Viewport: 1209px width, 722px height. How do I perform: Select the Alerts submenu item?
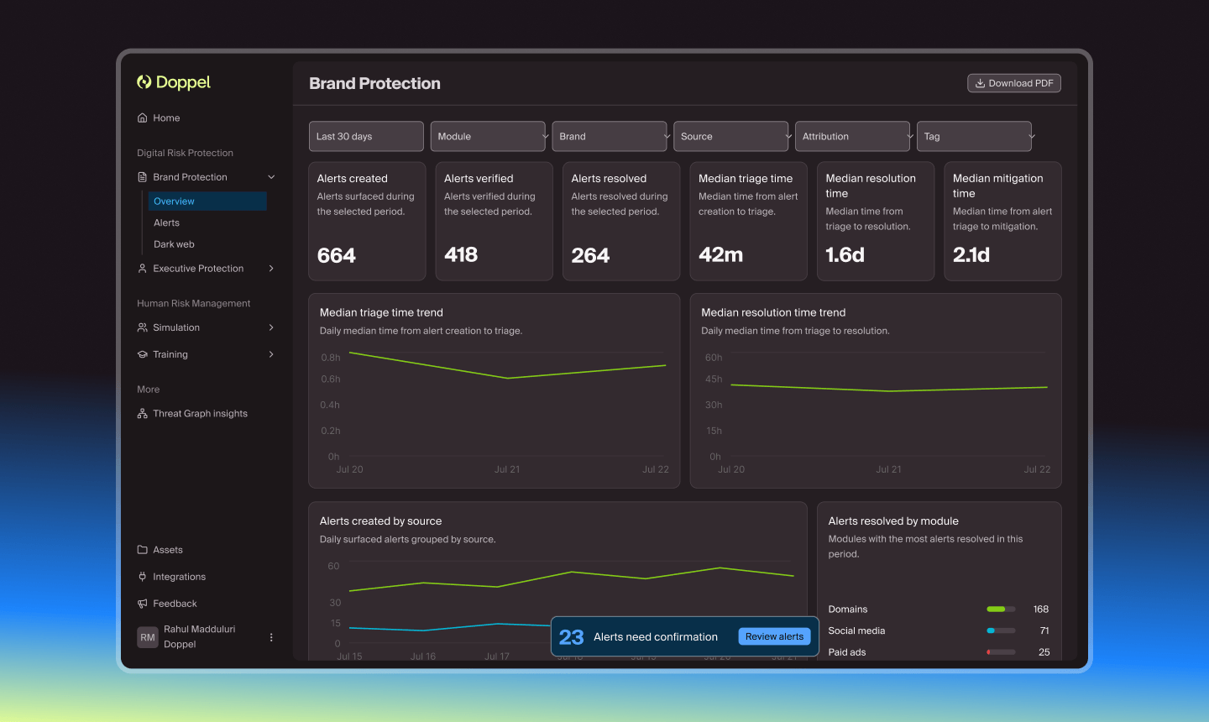[166, 223]
